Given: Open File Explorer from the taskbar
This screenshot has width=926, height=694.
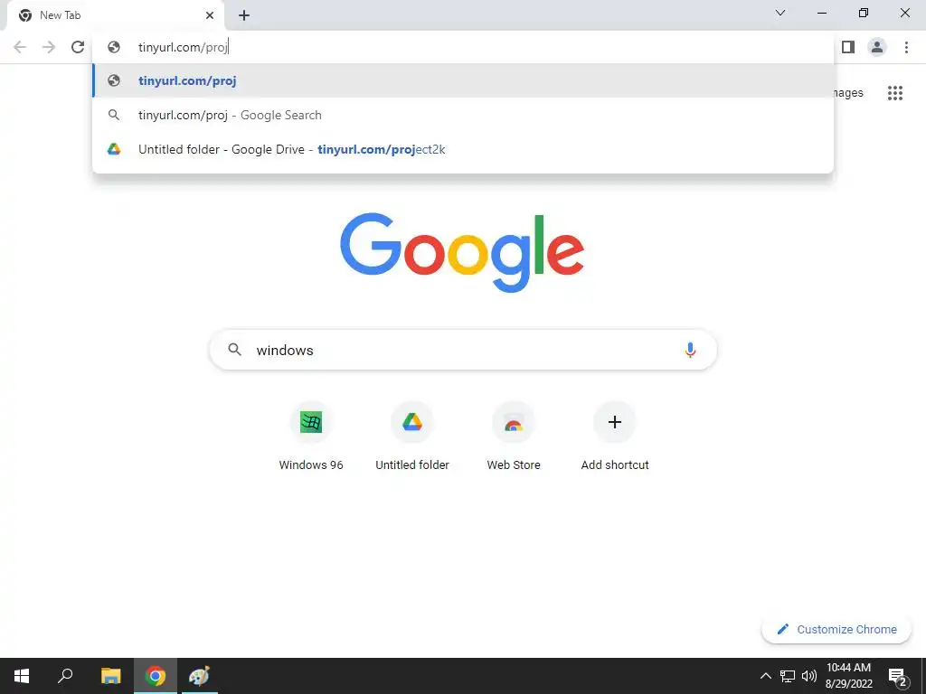Looking at the screenshot, I should (110, 676).
